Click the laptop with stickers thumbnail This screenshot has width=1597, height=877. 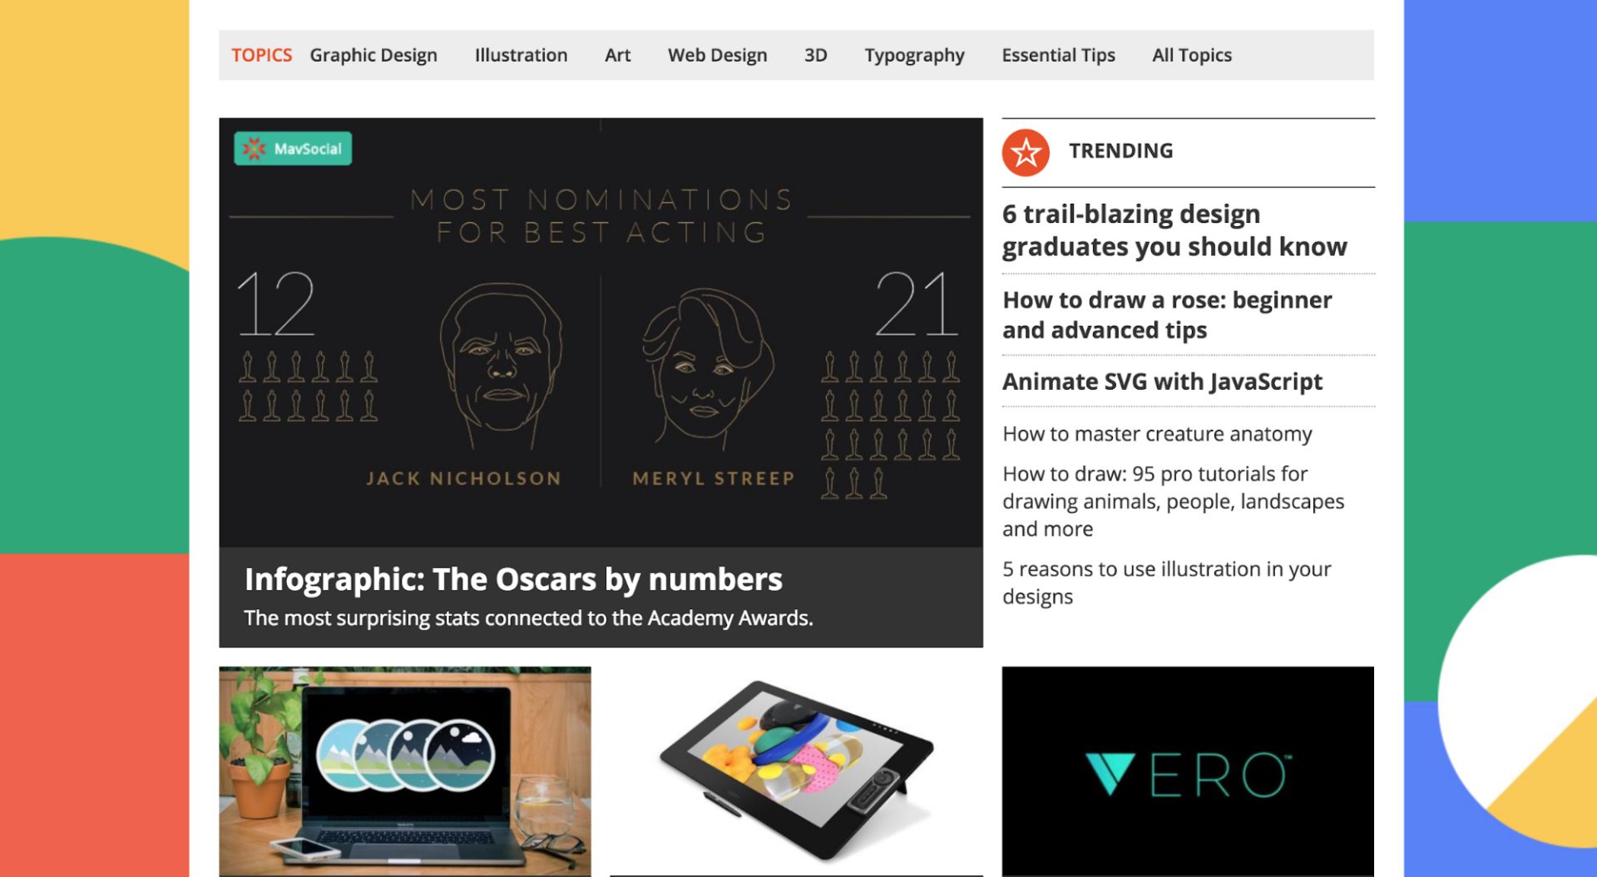tap(404, 771)
